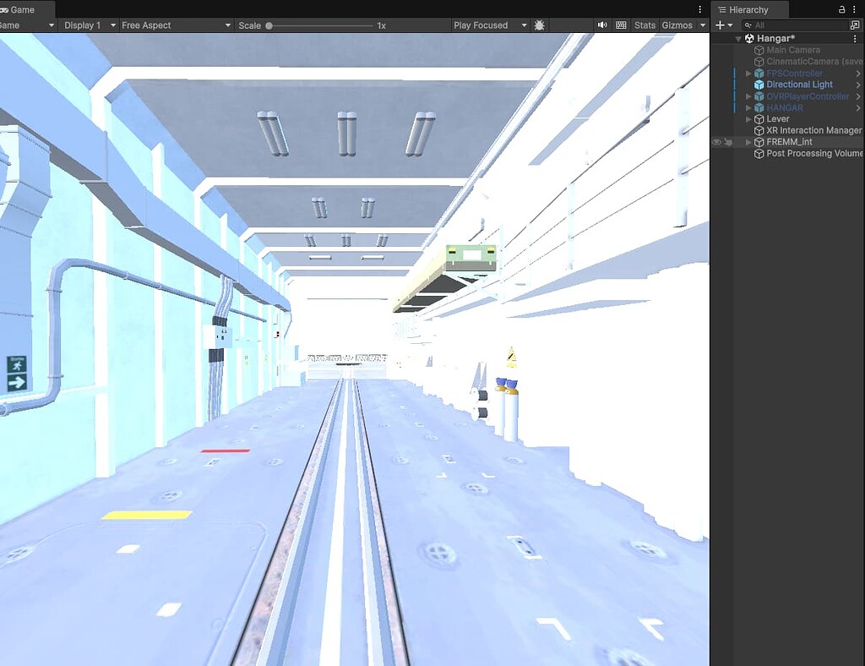The image size is (865, 666).
Task: Toggle scene picking for FREMM_int
Action: point(728,142)
